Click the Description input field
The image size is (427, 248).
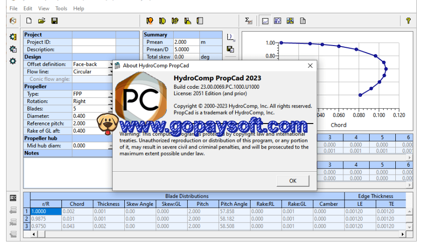click(x=94, y=49)
